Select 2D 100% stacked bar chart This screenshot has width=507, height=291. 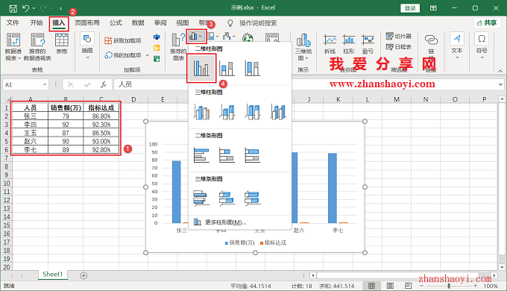click(x=253, y=155)
